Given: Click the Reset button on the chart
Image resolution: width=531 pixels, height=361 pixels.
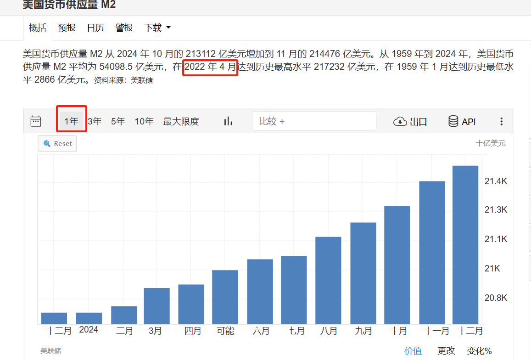Looking at the screenshot, I should [57, 143].
